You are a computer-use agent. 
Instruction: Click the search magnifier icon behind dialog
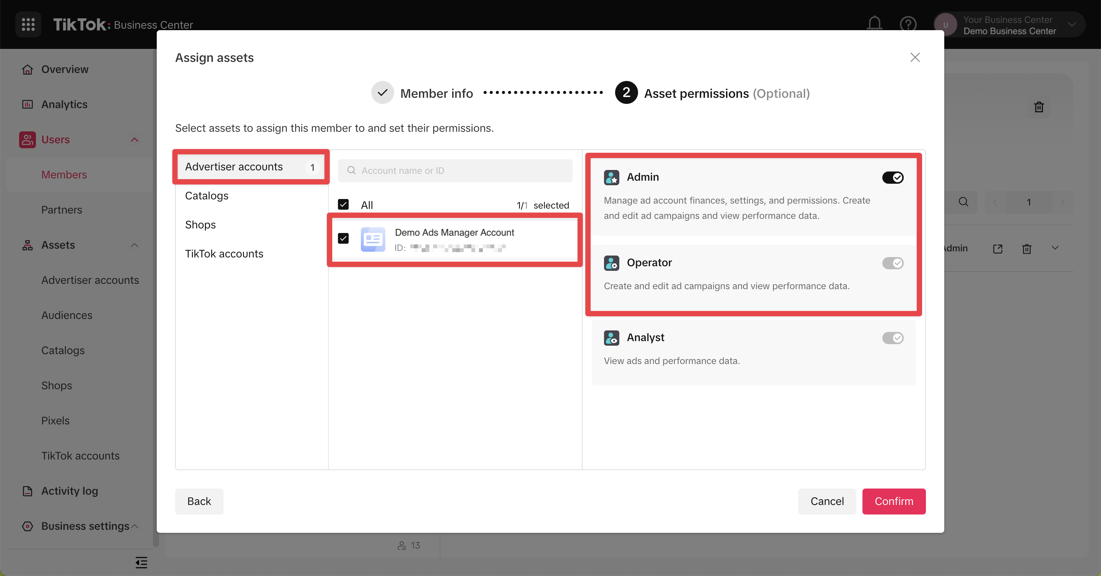(x=963, y=202)
